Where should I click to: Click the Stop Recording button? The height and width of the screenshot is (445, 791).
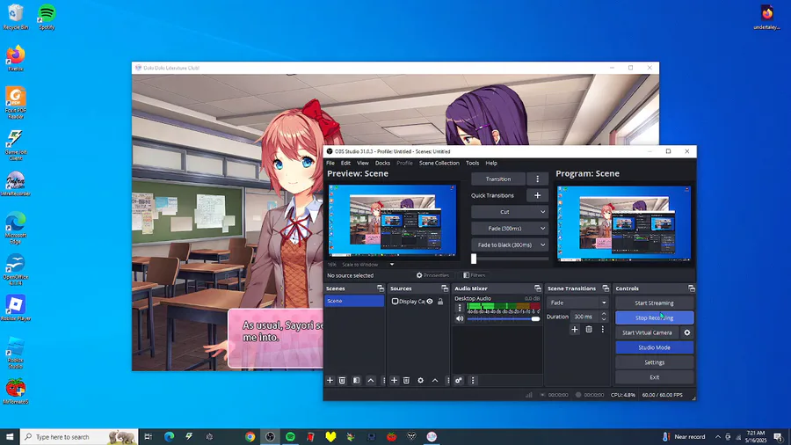(654, 317)
